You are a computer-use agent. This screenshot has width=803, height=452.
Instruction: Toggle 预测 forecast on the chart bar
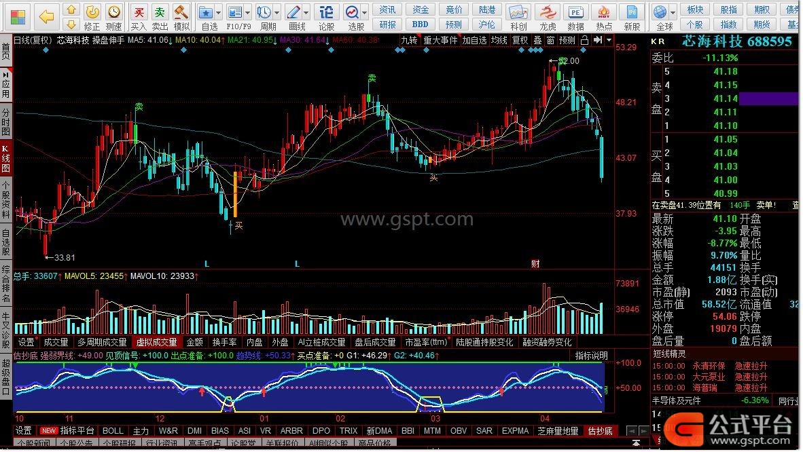pyautogui.click(x=567, y=40)
